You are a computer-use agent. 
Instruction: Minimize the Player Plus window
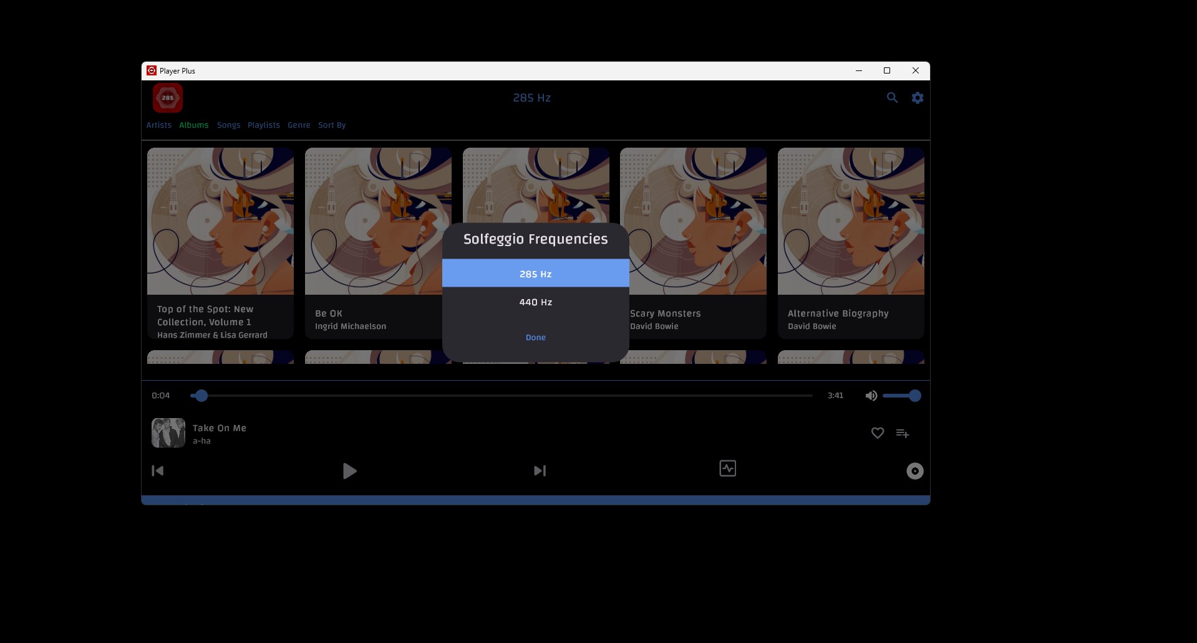[859, 70]
